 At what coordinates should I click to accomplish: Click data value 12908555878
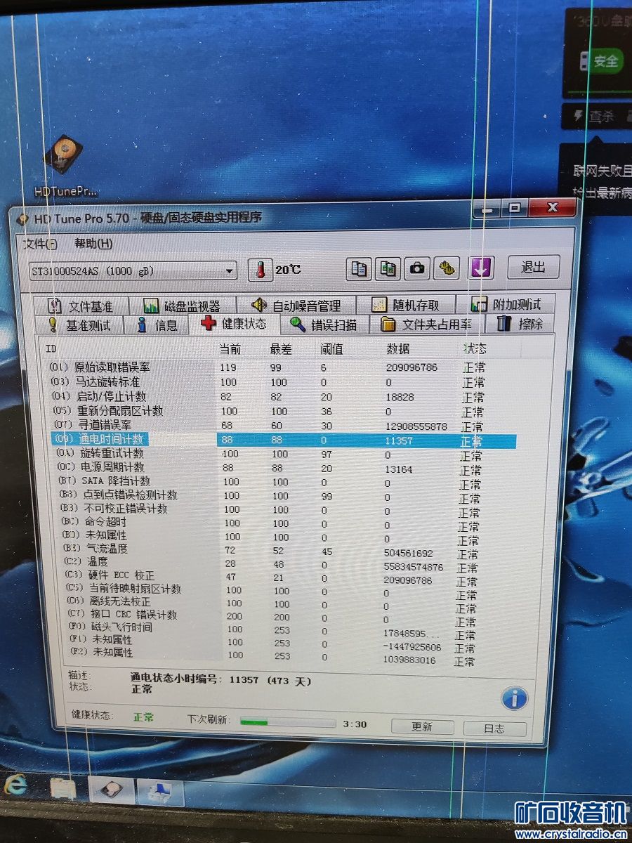[416, 426]
